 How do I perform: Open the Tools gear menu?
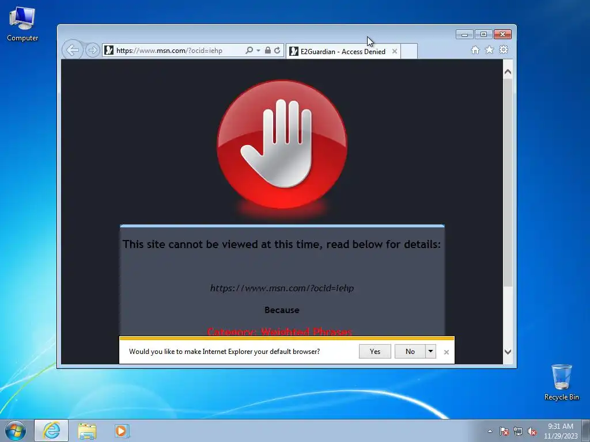point(504,49)
